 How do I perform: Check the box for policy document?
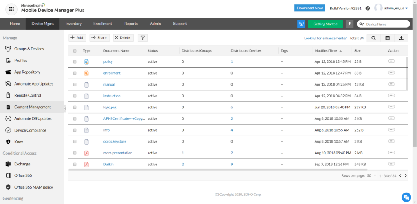tap(75, 61)
